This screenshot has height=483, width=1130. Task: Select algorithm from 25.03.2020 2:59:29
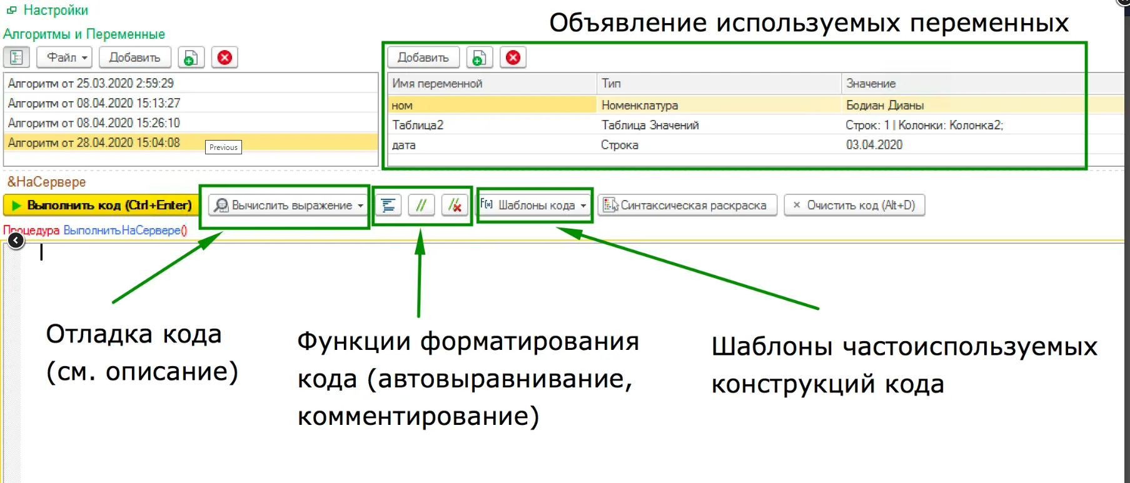pyautogui.click(x=91, y=83)
